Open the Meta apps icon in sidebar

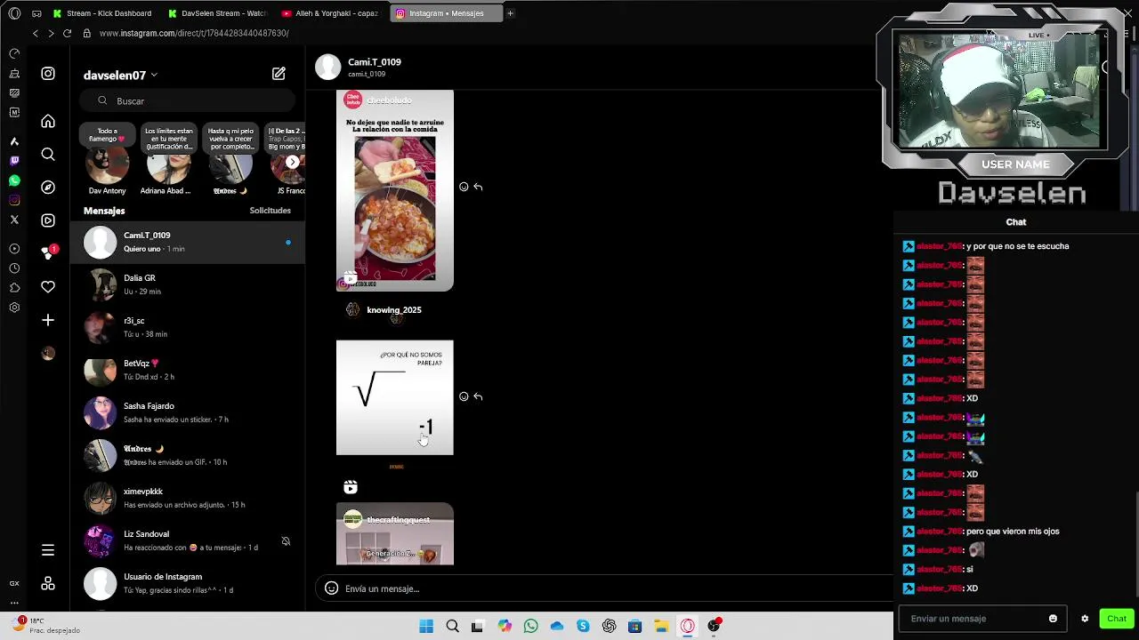48,583
